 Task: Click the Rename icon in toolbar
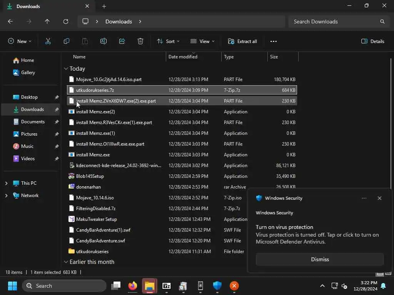point(103,41)
